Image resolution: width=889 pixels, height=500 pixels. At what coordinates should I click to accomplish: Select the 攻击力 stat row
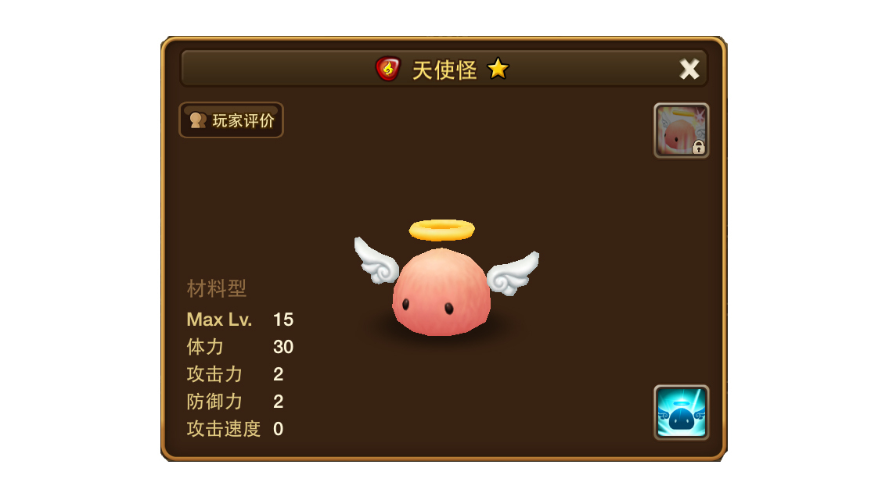(236, 374)
